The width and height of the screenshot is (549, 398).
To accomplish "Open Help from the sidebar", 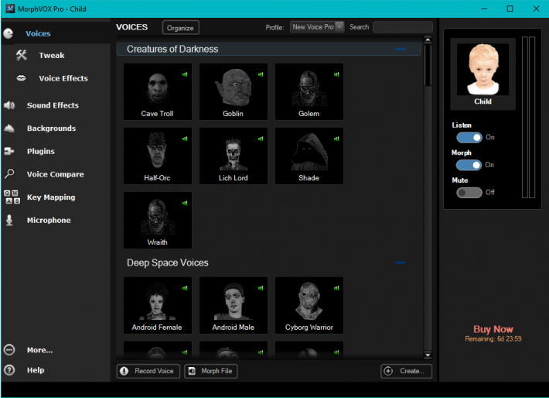I will pos(36,370).
